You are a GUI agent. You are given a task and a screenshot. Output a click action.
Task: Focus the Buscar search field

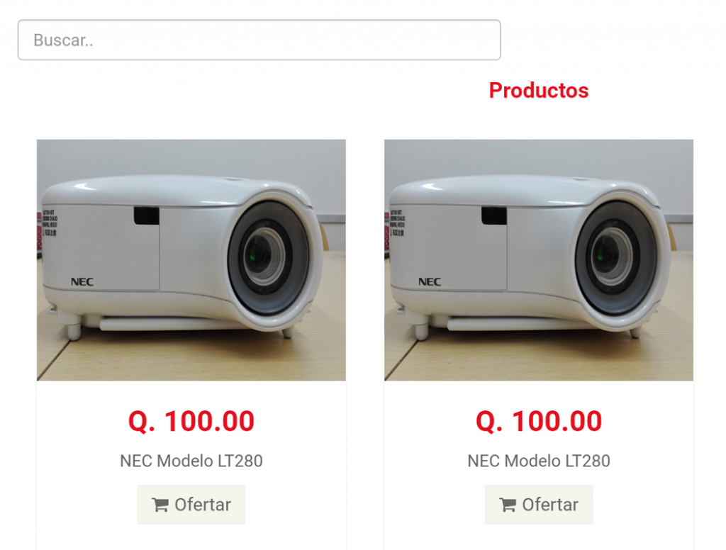click(x=259, y=40)
